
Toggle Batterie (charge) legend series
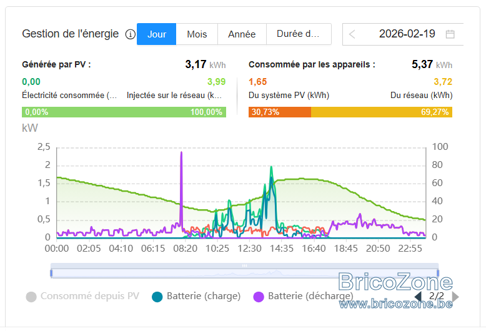[x=196, y=296]
